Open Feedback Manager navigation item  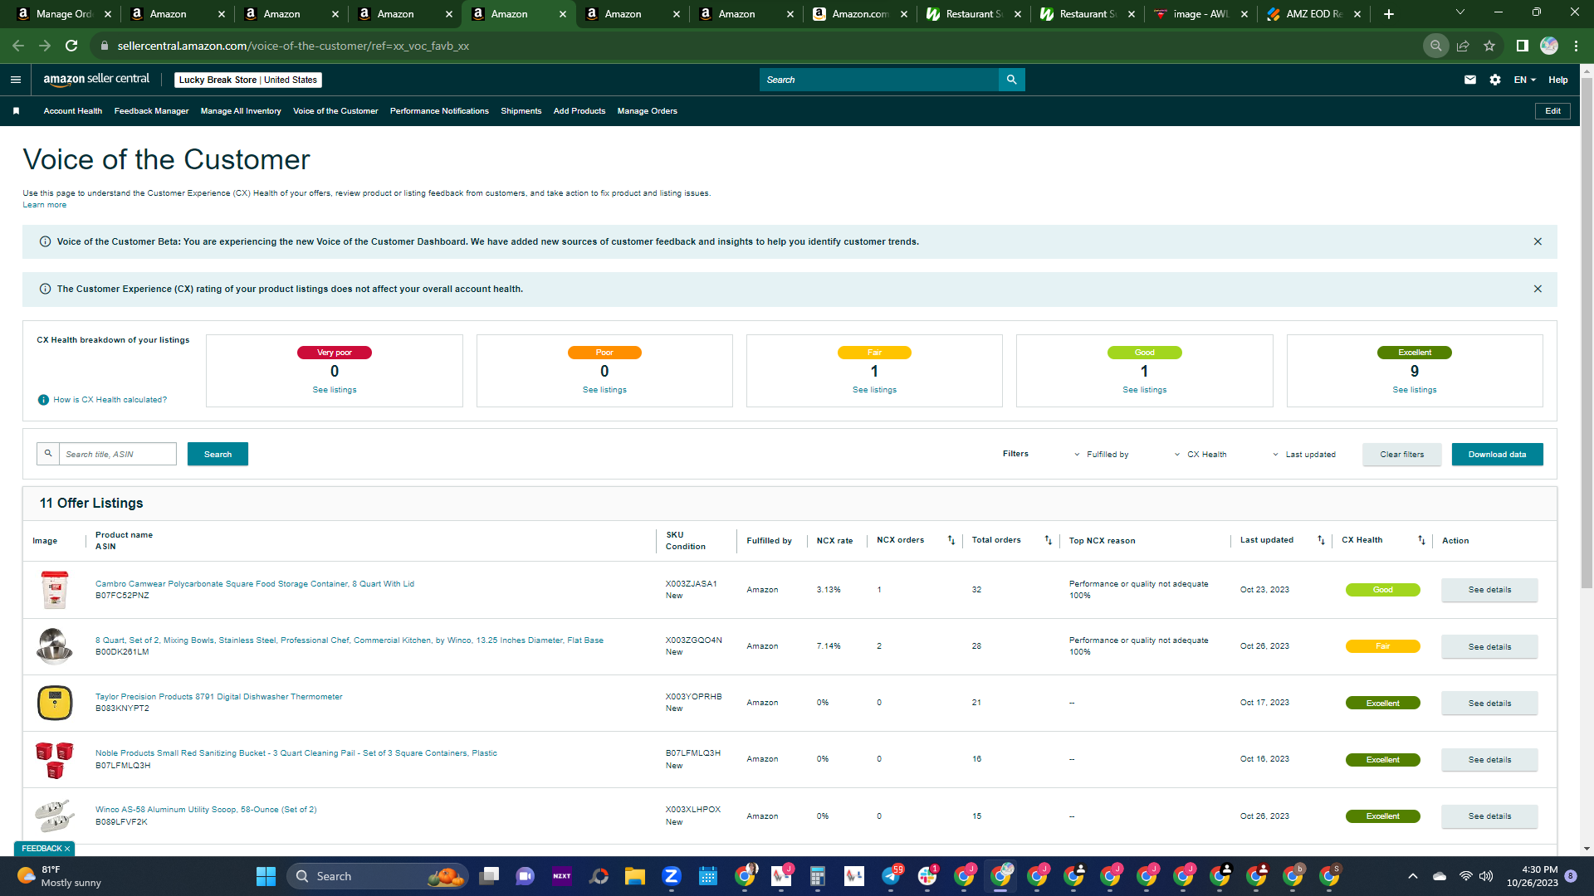point(151,111)
